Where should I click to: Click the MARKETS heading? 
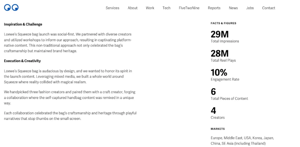click(218, 129)
